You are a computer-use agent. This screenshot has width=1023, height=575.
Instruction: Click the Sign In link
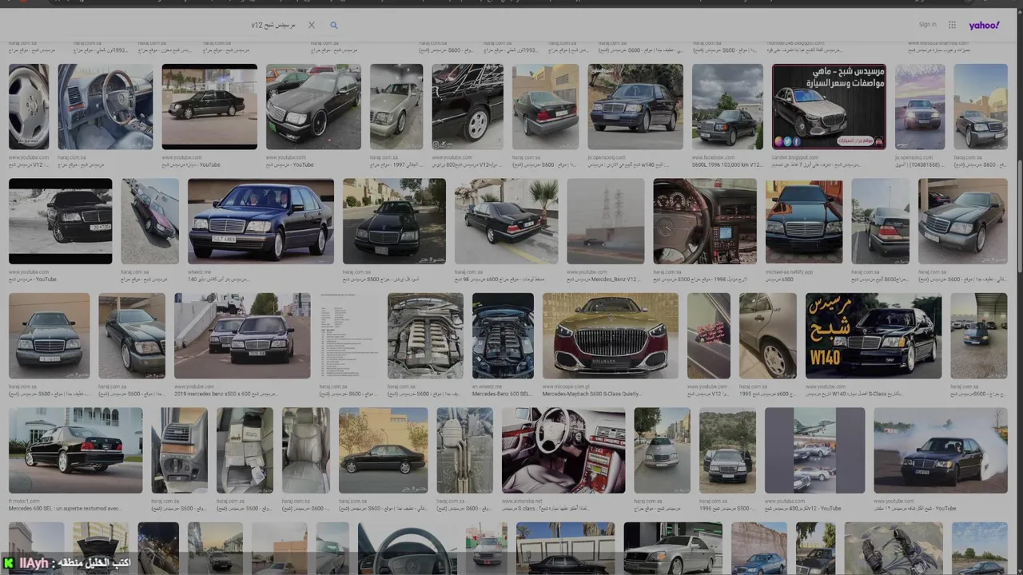pyautogui.click(x=927, y=25)
